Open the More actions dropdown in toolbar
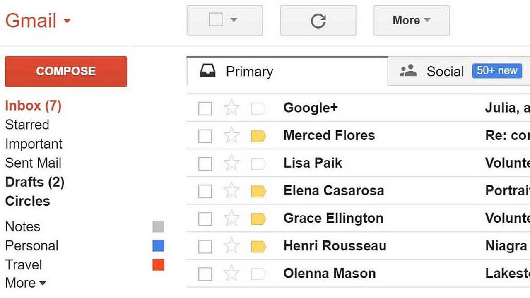 (411, 20)
